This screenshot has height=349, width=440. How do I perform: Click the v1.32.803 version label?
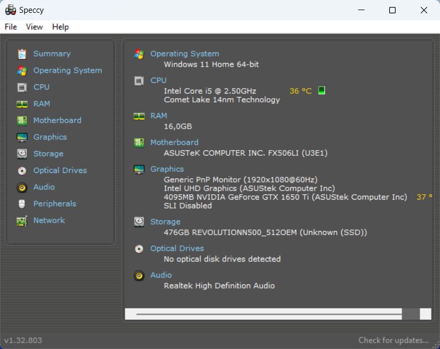point(23,340)
